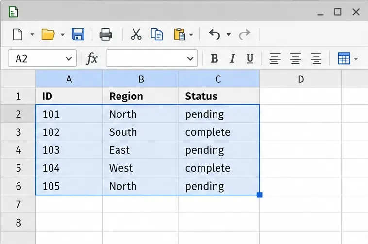Save the spreadsheet with the floppy icon

78,34
